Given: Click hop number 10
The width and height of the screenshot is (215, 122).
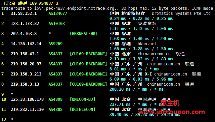Looking at the screenshot, I should point(4,99).
